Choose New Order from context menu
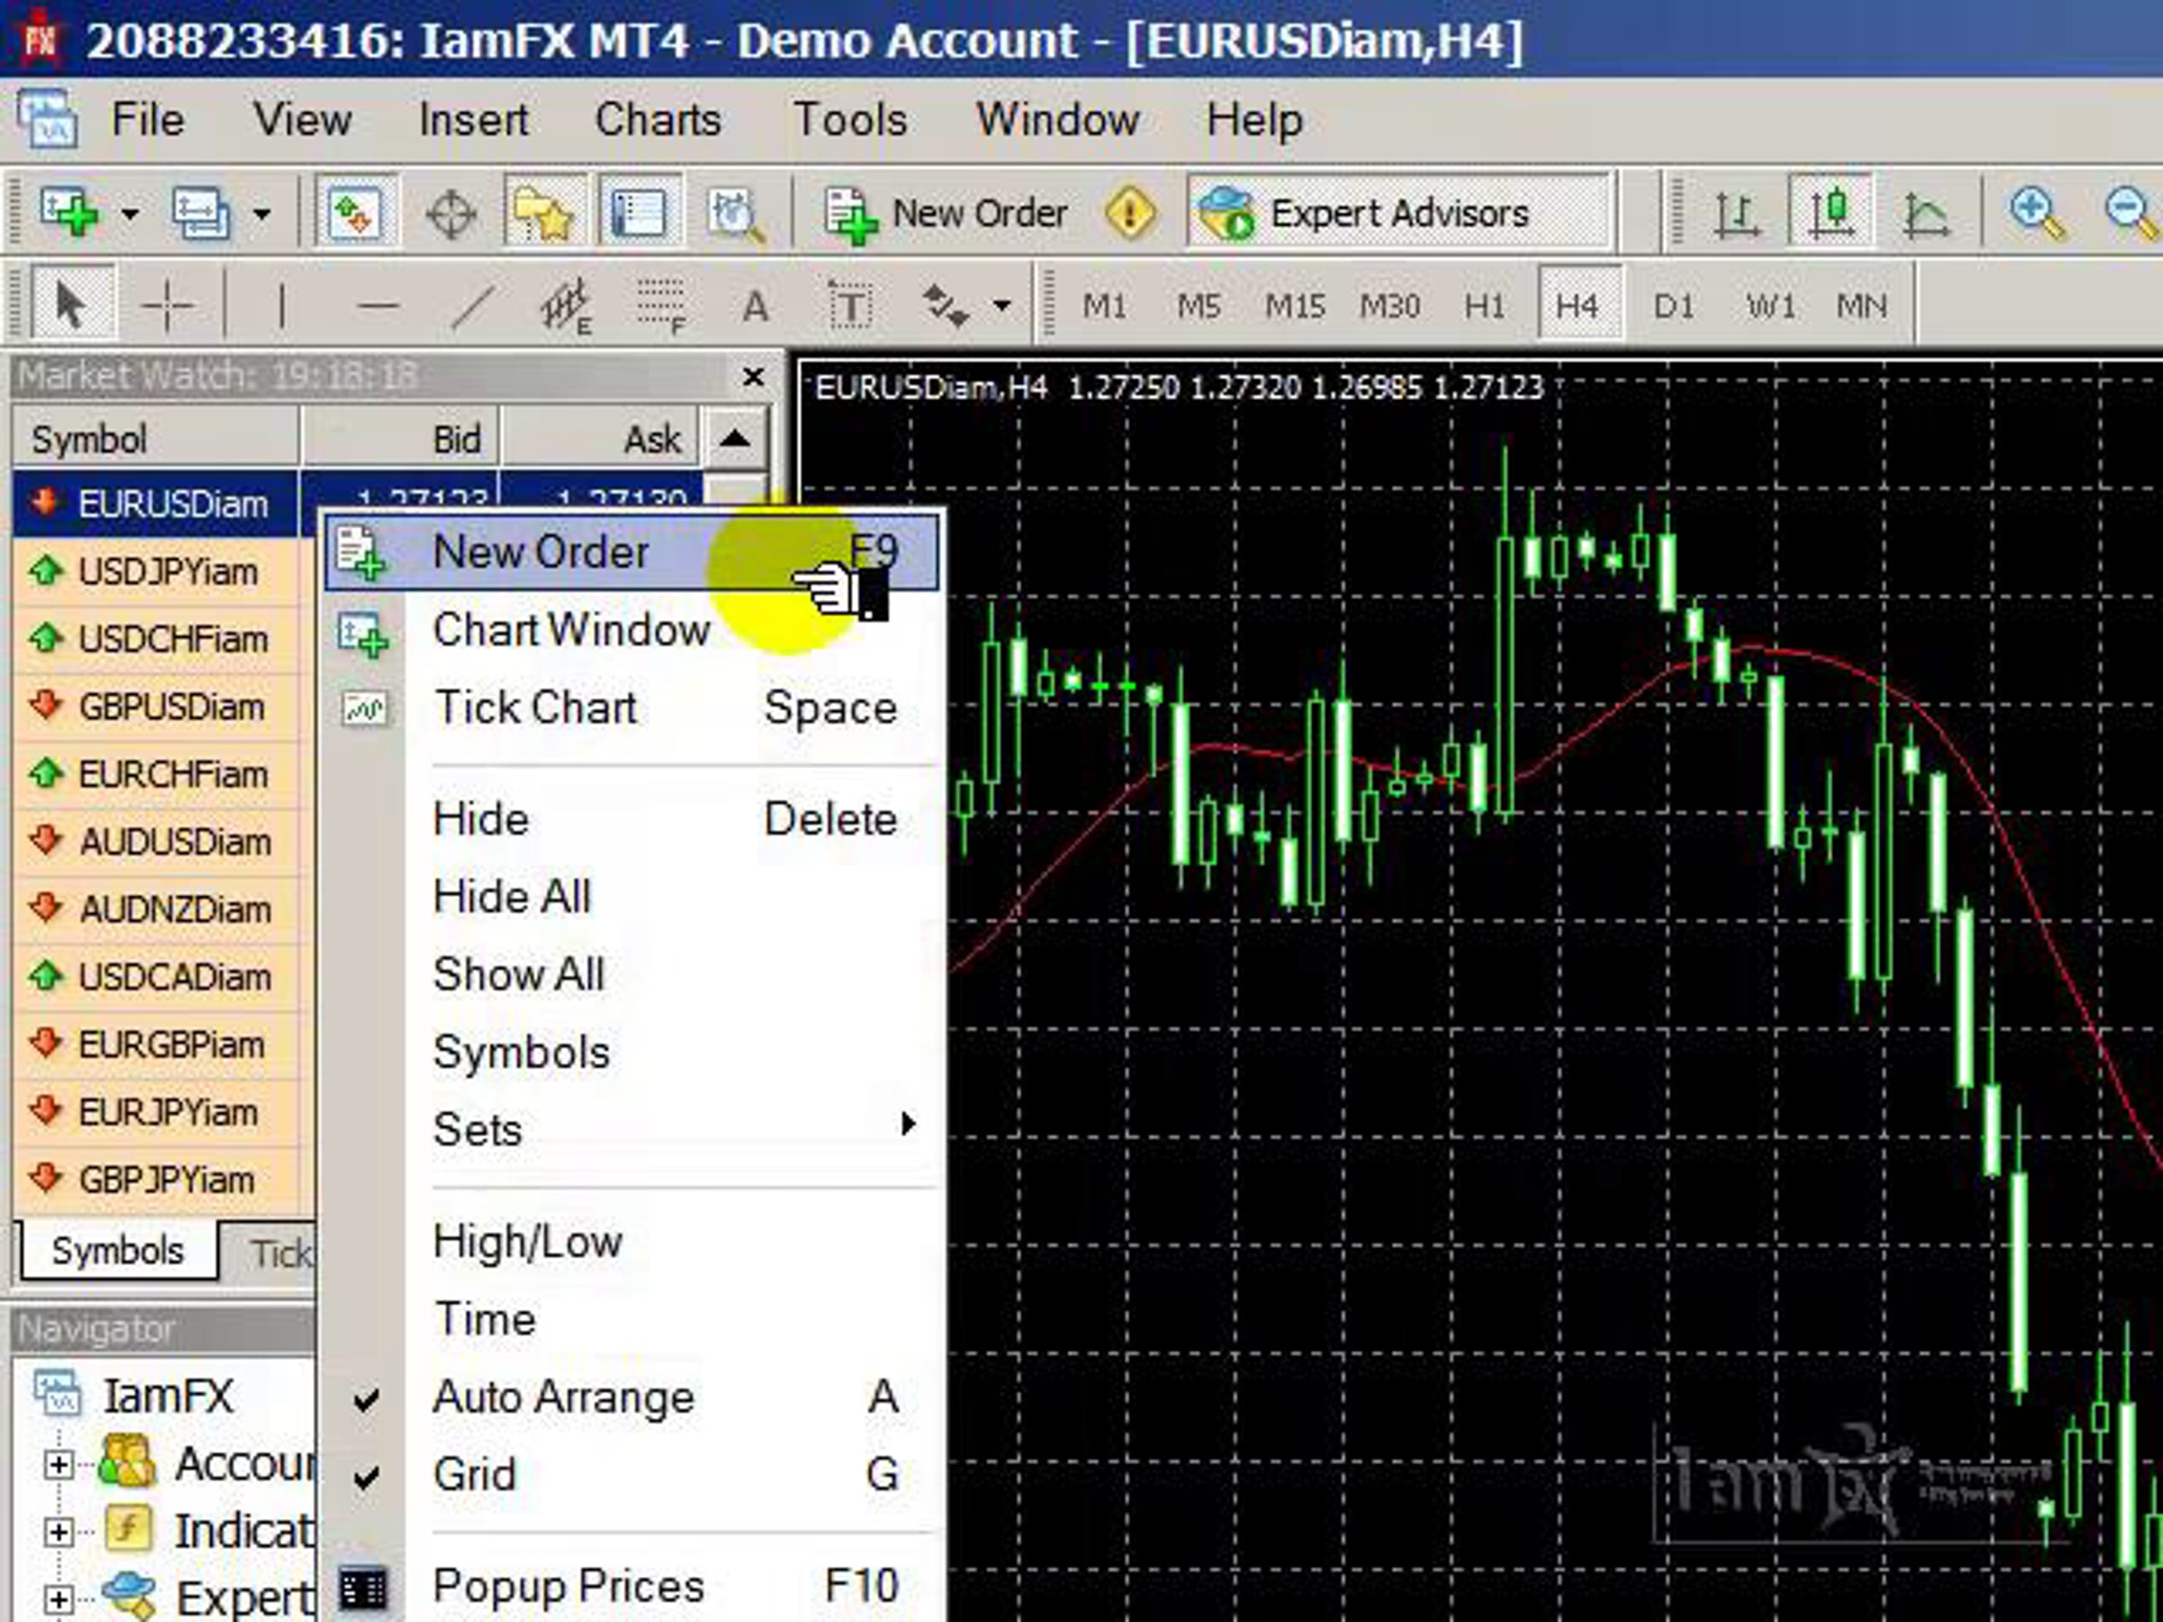 tap(540, 552)
